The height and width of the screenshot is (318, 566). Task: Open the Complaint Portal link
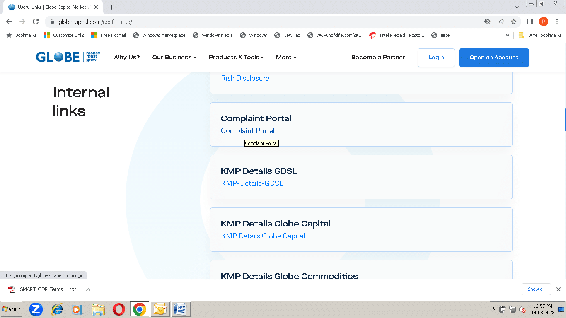[x=248, y=131]
